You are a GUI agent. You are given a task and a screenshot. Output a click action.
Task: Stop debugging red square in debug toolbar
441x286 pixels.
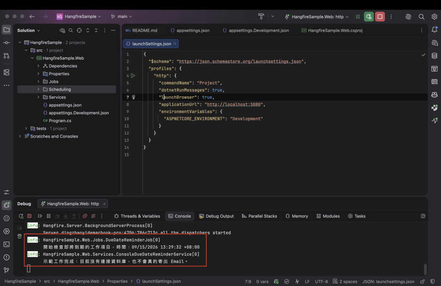tap(29, 216)
